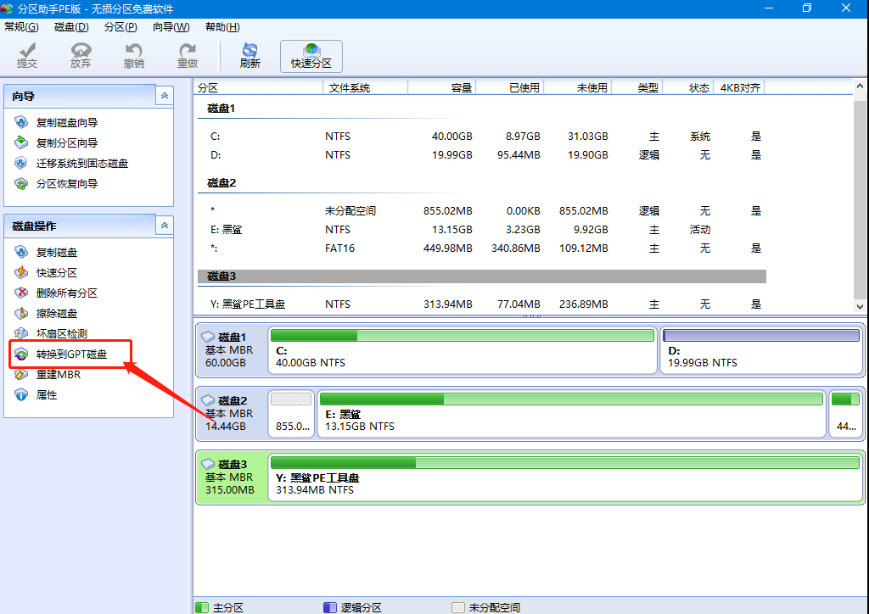
Task: Click the partition list scrollbar down arrow
Action: pyautogui.click(x=860, y=306)
